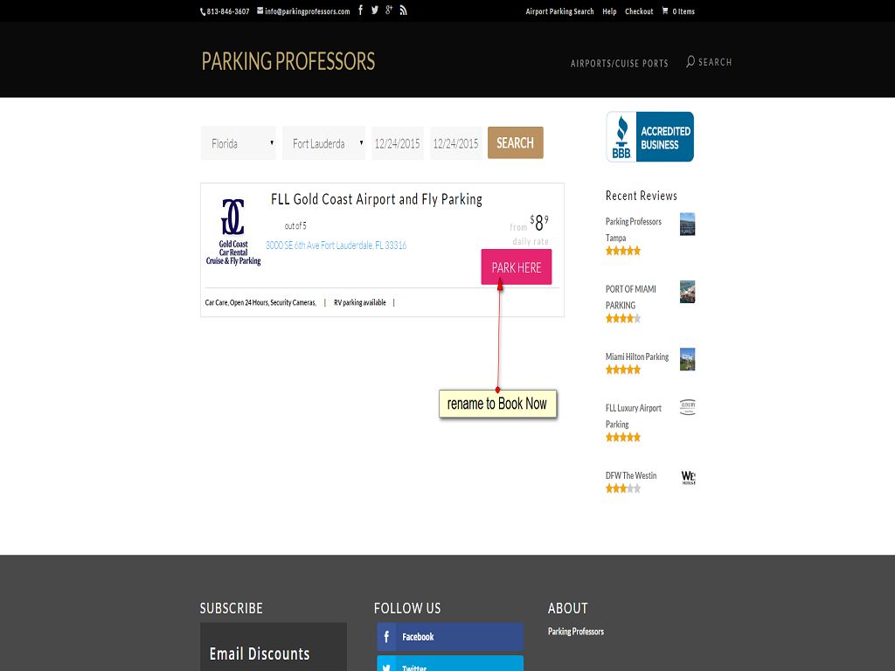
Task: Click the DFW The Westin star rating
Action: click(622, 488)
